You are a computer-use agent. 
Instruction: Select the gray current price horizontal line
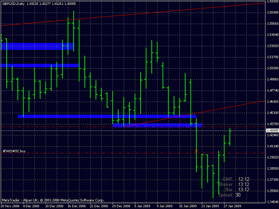tap(133, 131)
